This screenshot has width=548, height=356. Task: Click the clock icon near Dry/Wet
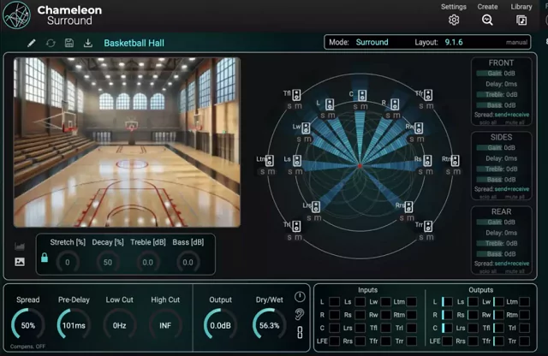tap(300, 297)
